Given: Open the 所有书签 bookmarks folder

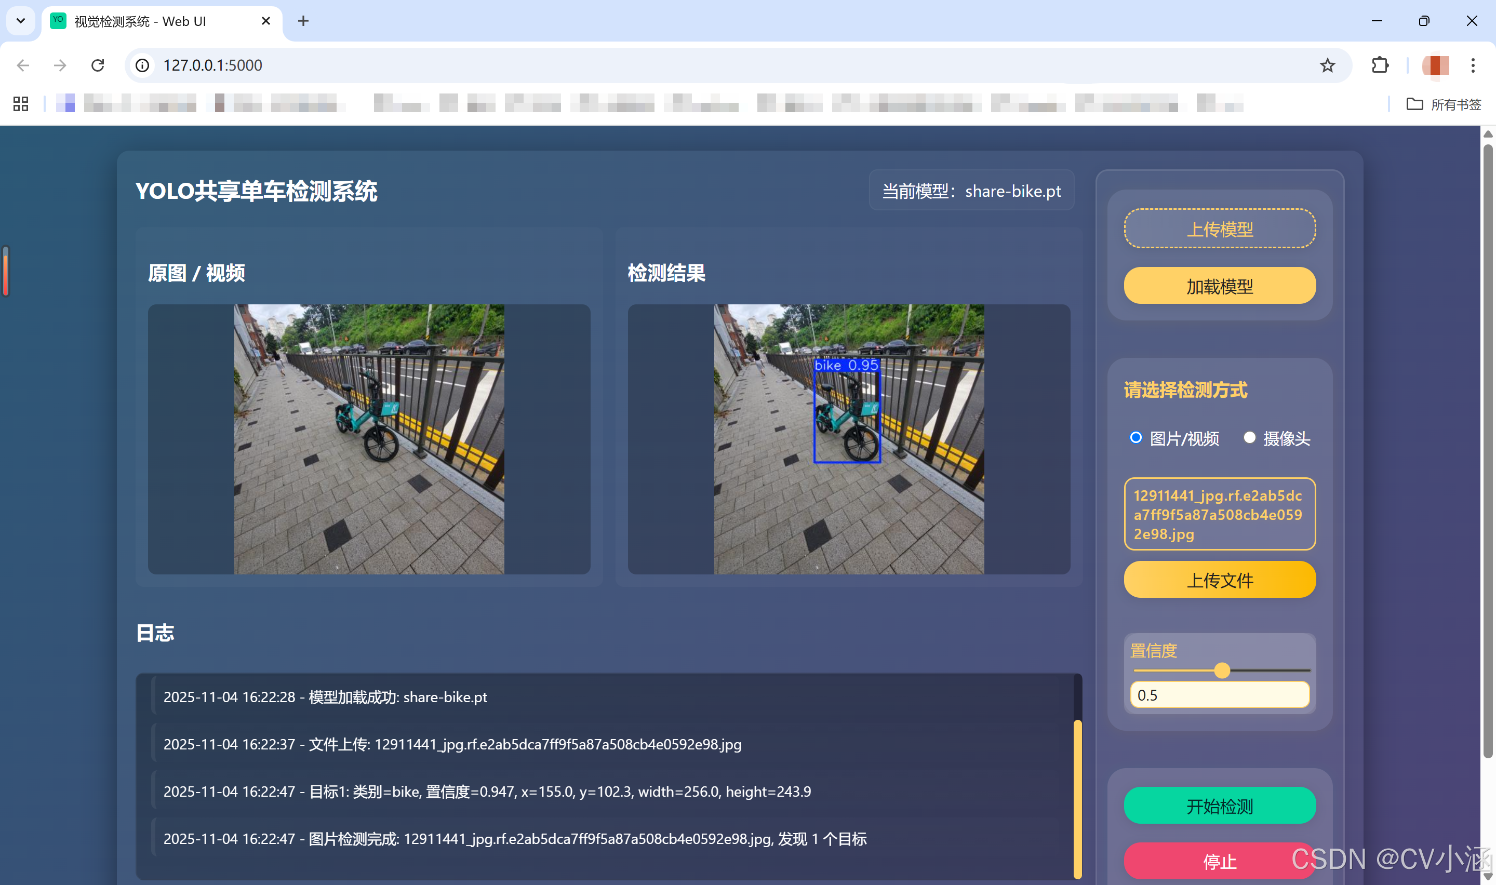Looking at the screenshot, I should [1444, 104].
